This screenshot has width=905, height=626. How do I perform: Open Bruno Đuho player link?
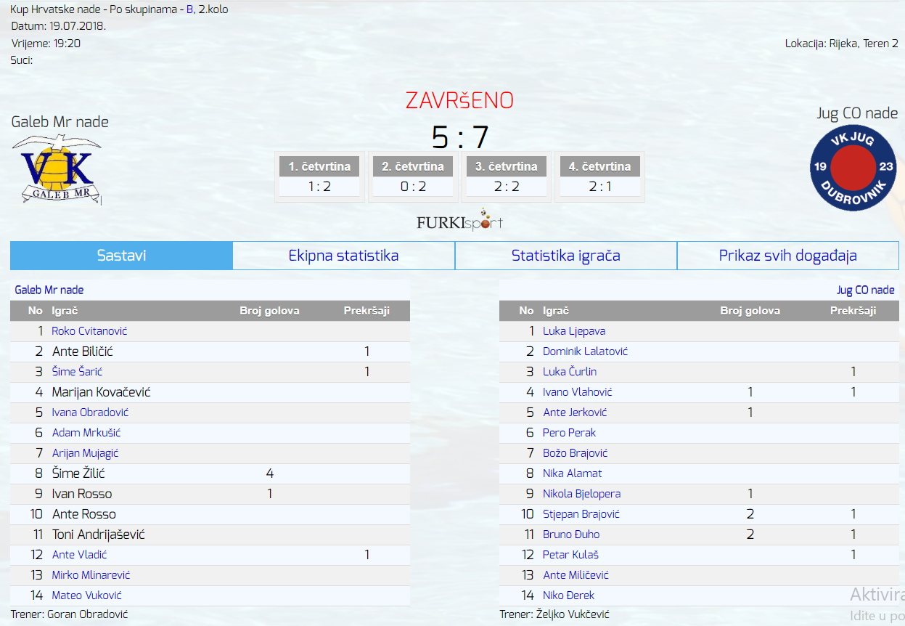[x=571, y=534]
